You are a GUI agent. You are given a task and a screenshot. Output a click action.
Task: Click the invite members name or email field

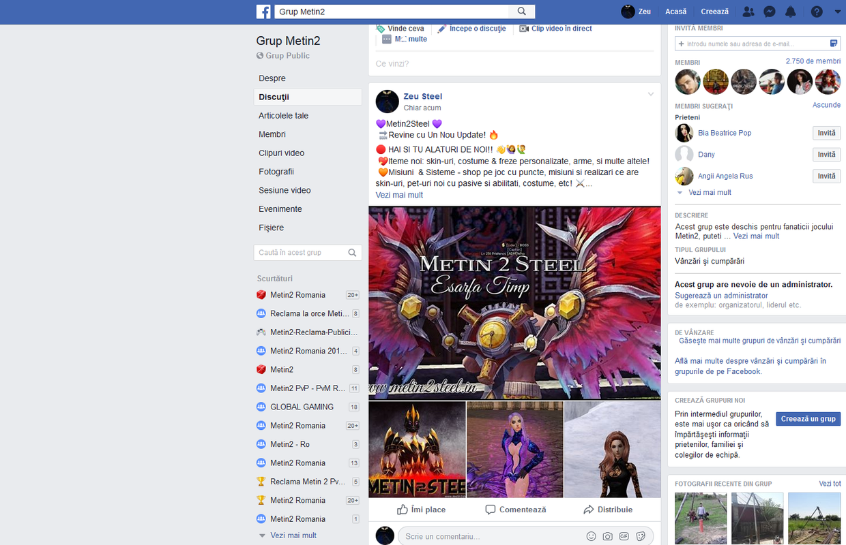751,44
